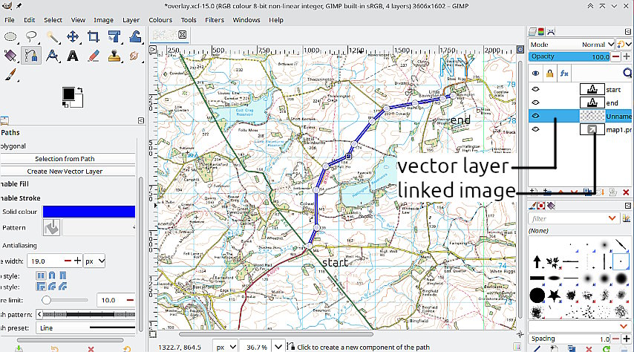Viewport: 634px width, 352px height.
Task: Choose the bevel join style
Action: [62, 287]
